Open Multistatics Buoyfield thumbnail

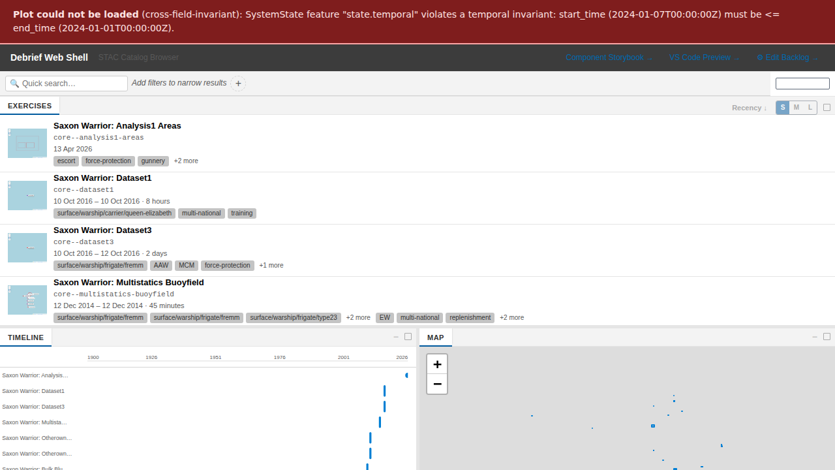(x=27, y=300)
